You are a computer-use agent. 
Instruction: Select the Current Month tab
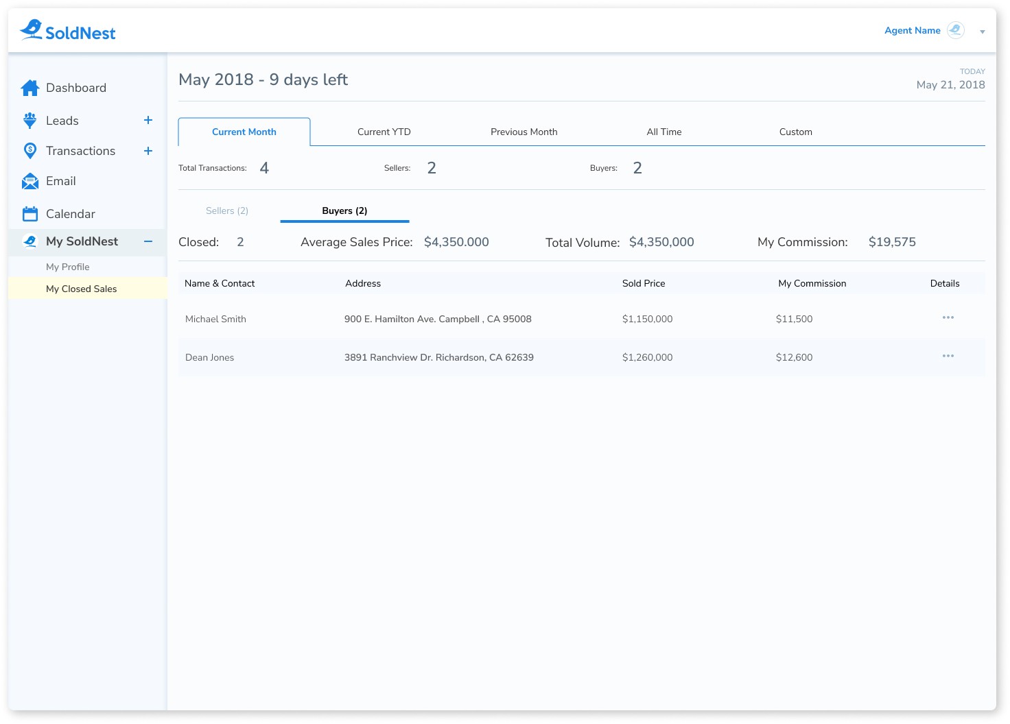(244, 132)
